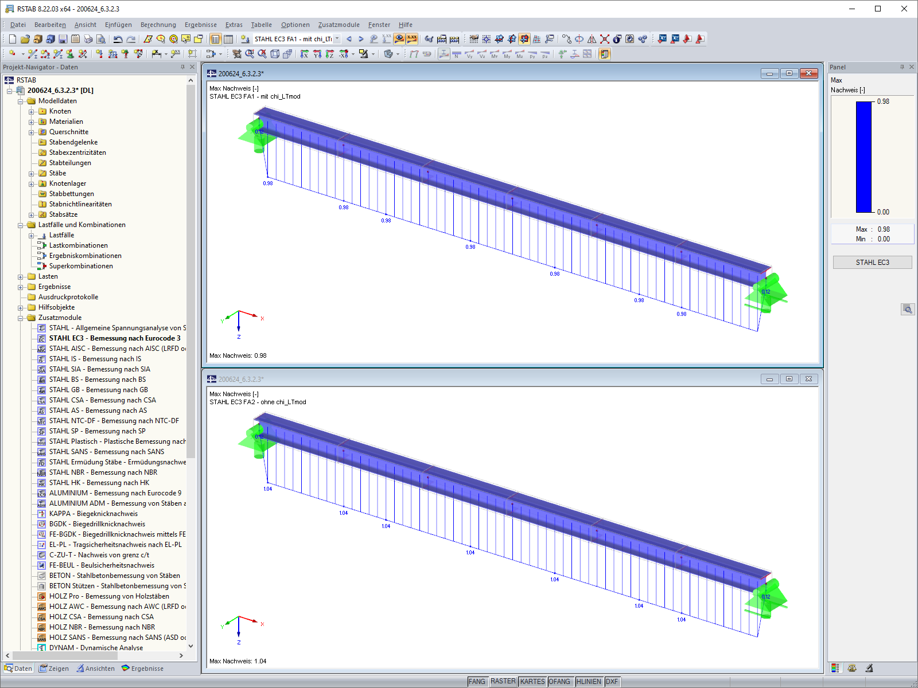Show axial force N results
Viewport: 918px width, 688px height.
click(457, 54)
